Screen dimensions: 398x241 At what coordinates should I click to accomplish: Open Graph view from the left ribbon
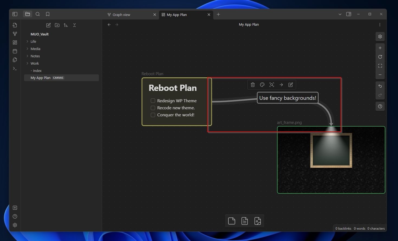click(15, 34)
